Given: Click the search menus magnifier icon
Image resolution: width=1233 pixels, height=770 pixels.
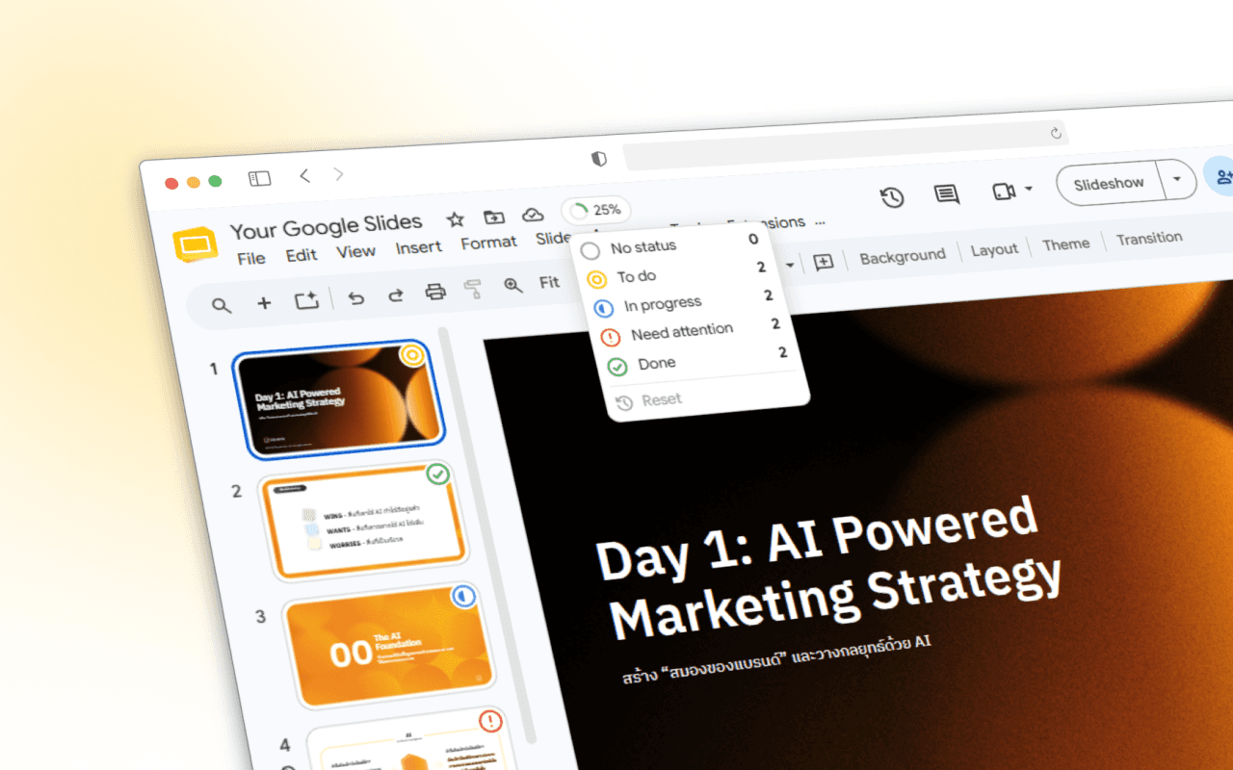Looking at the screenshot, I should click(222, 305).
